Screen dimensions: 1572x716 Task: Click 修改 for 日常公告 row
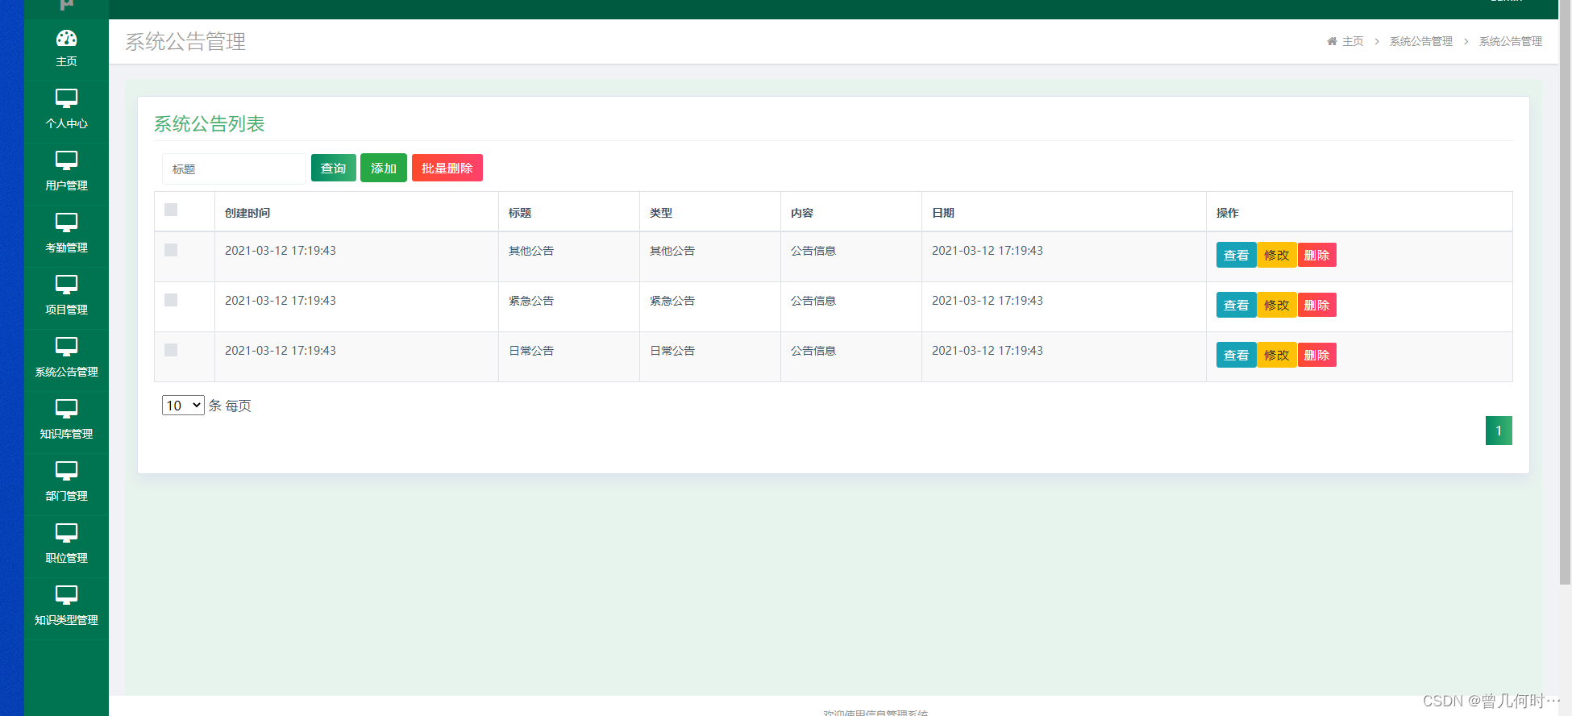(x=1277, y=355)
